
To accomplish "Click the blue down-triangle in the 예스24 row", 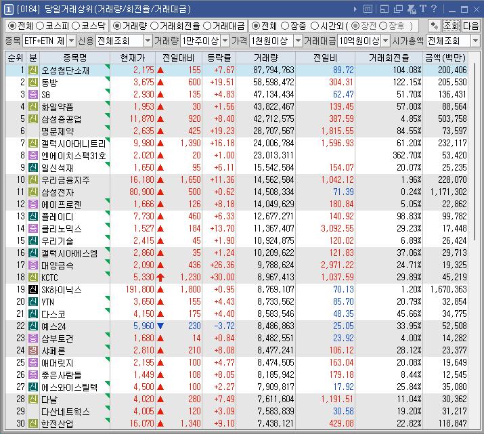I will click(x=160, y=326).
